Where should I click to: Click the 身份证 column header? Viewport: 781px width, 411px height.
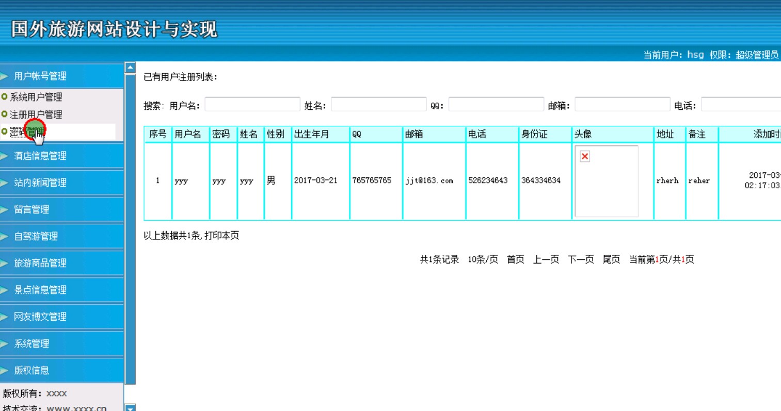[545, 134]
